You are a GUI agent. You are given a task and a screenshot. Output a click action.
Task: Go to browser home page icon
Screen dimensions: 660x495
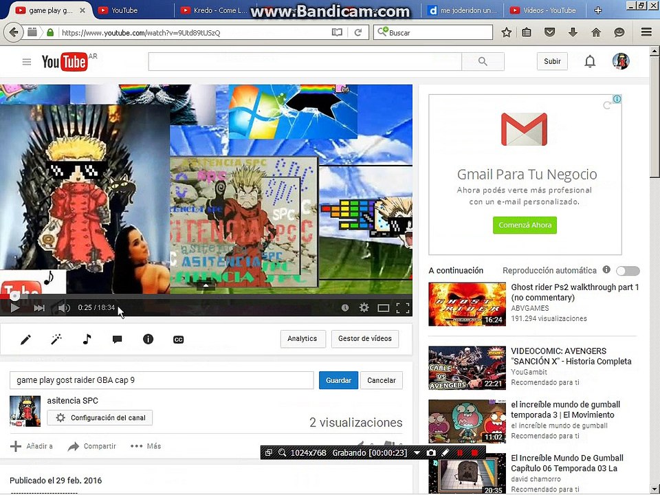[596, 32]
